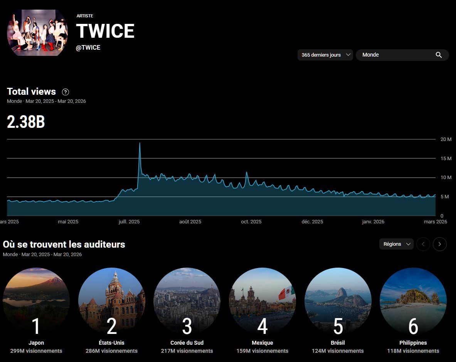Click 159M visionnements text
This screenshot has width=456, height=362.
coord(262,351)
